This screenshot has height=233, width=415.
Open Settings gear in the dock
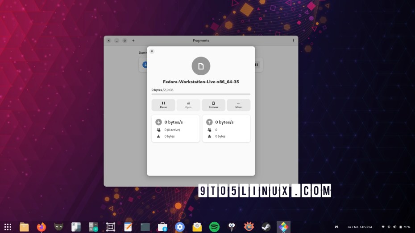pos(180,227)
